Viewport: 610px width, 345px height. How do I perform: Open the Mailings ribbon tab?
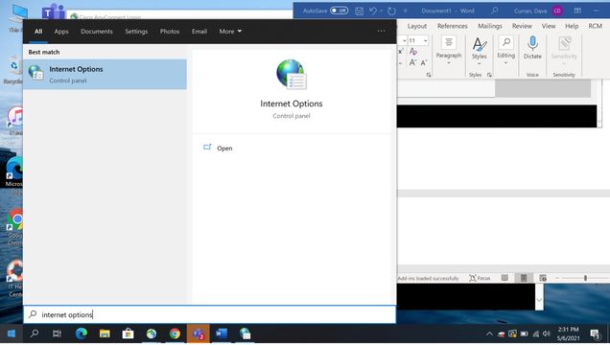point(490,26)
